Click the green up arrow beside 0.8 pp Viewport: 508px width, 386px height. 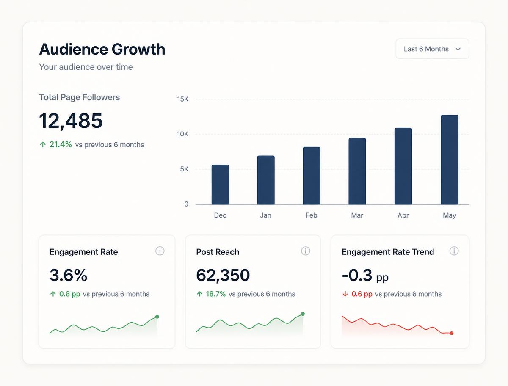click(53, 294)
